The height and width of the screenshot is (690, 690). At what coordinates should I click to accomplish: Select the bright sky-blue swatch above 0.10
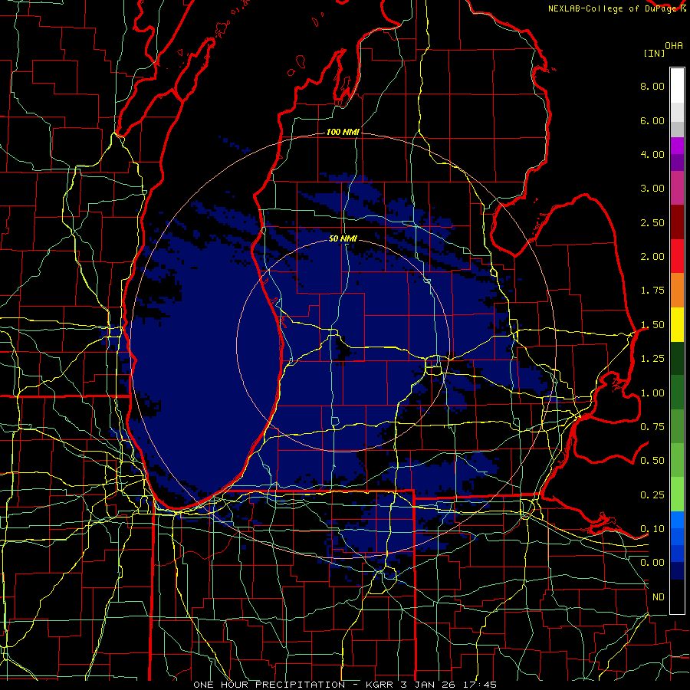click(x=677, y=520)
